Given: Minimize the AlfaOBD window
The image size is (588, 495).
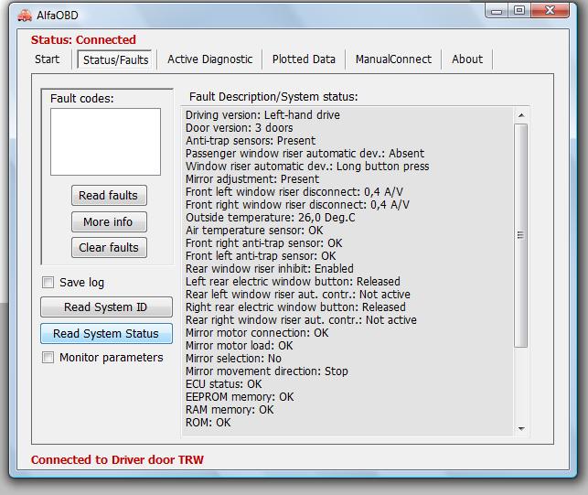Looking at the screenshot, I should [x=497, y=11].
